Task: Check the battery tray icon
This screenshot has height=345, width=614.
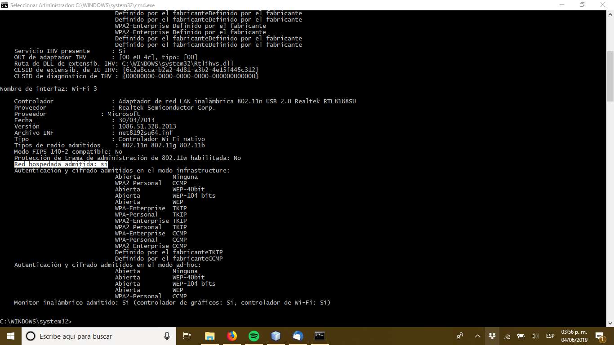Action: click(x=521, y=336)
